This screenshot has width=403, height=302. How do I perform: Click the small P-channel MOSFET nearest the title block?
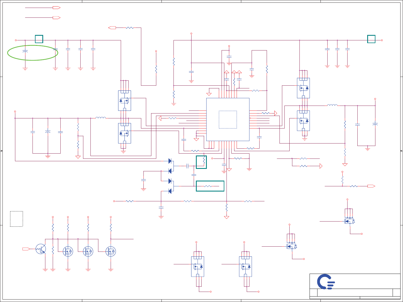click(x=292, y=246)
